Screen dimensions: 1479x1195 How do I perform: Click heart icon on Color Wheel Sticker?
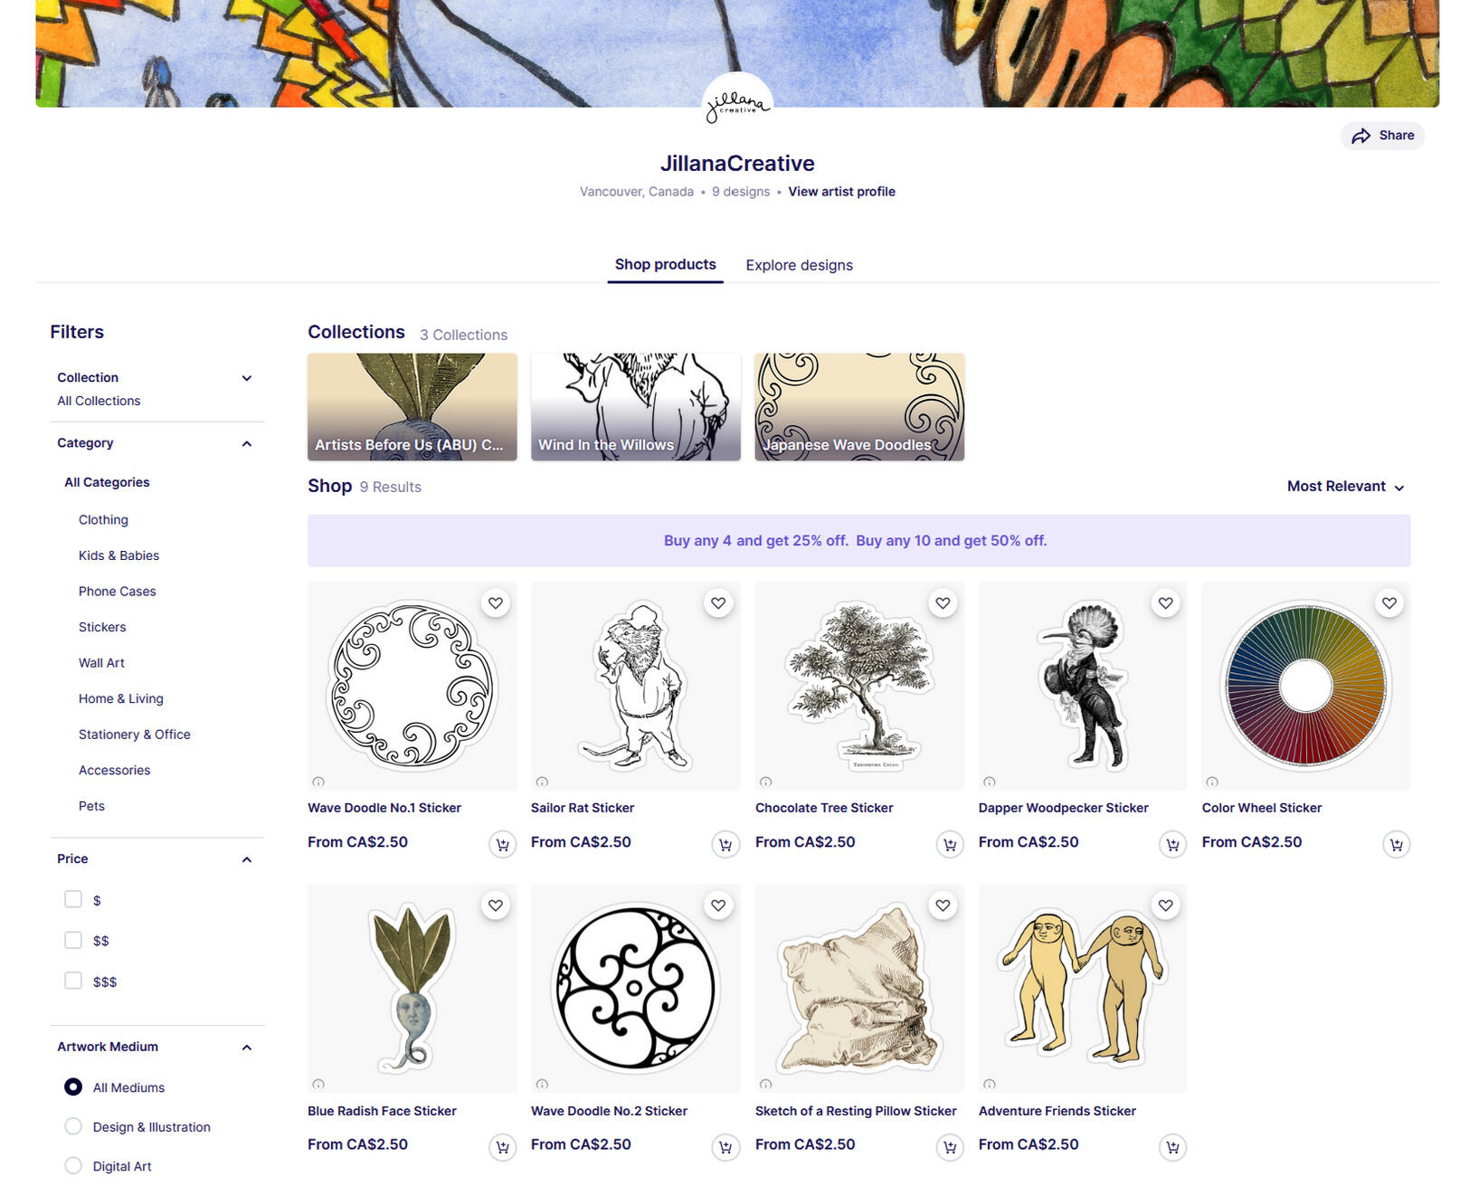tap(1389, 603)
